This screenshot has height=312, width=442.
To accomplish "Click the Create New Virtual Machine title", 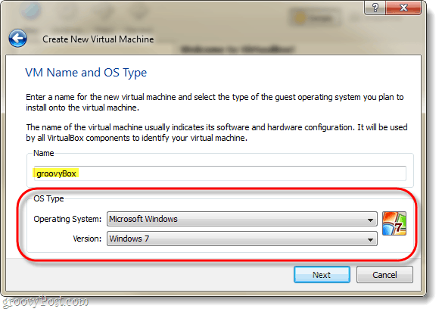I will [98, 39].
